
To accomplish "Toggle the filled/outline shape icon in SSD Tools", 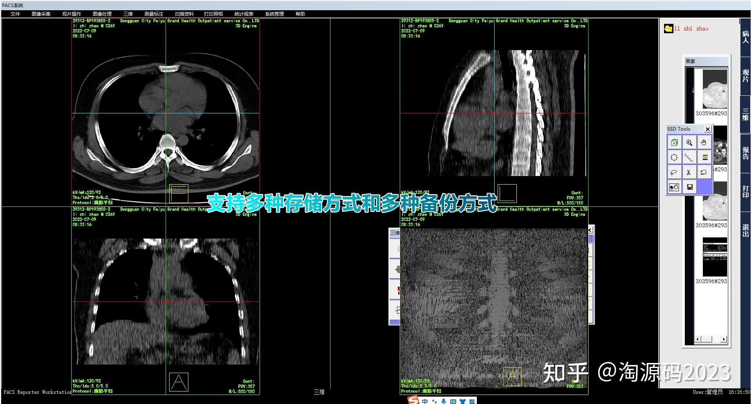I will point(674,187).
